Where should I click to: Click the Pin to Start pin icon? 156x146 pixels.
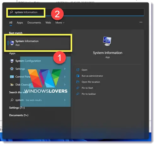click(x=78, y=88)
